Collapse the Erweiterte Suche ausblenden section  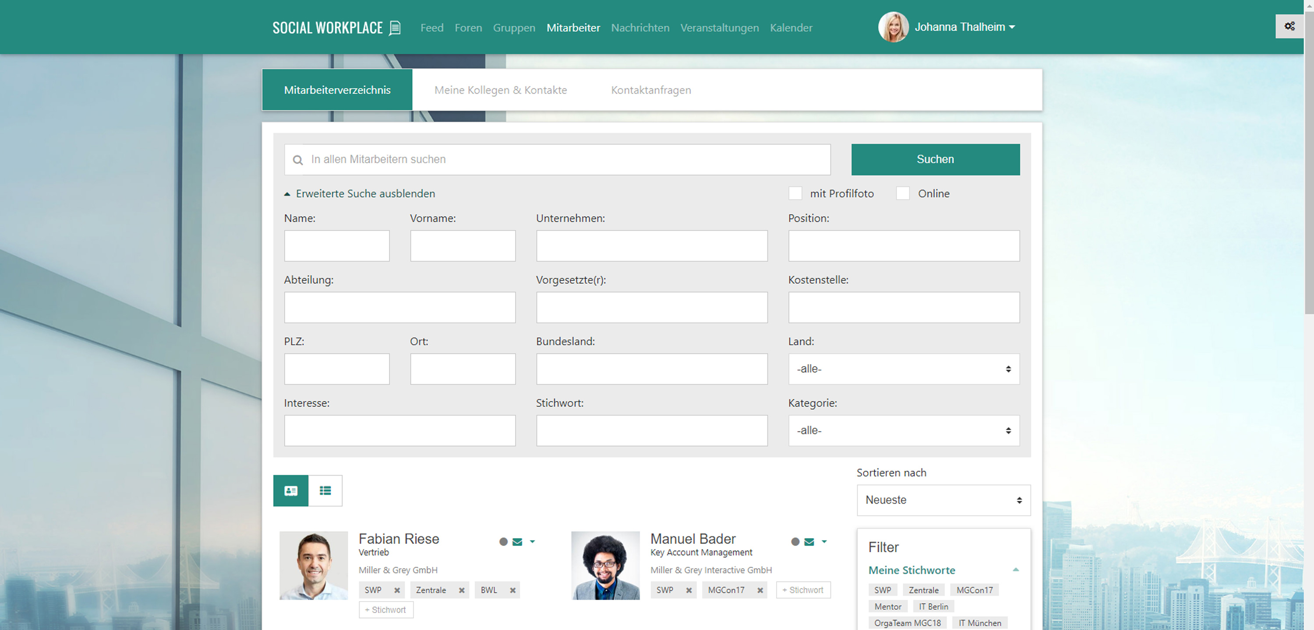360,194
